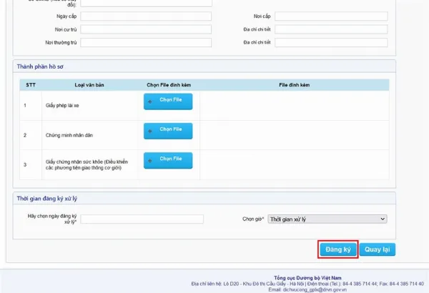Open the Thời gian xử lý dropdown
The height and width of the screenshot is (293, 429).
(x=327, y=219)
